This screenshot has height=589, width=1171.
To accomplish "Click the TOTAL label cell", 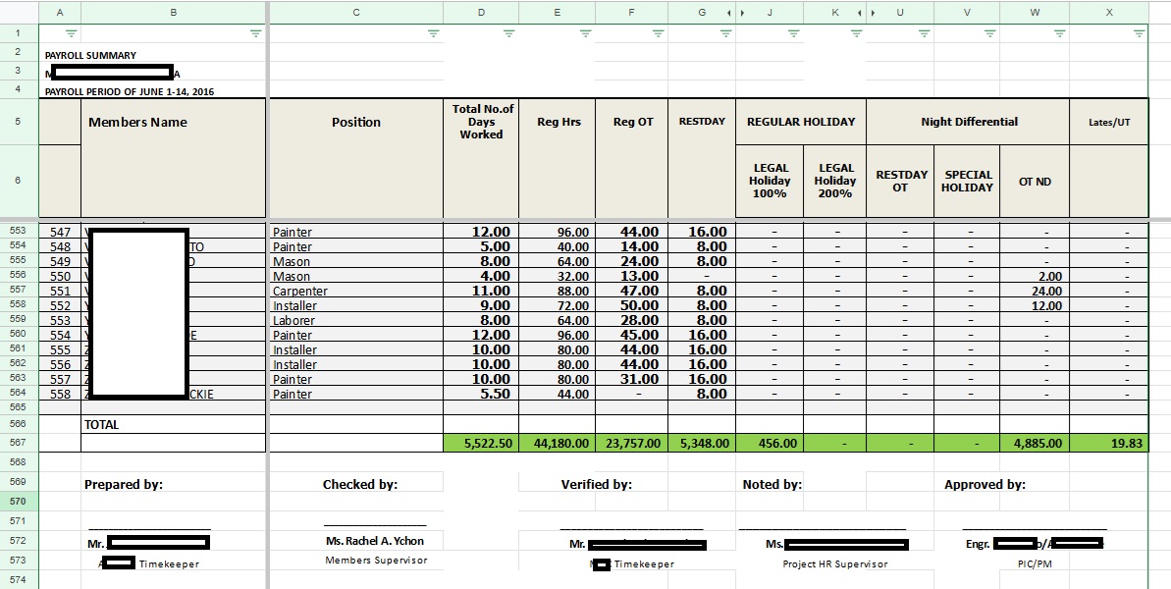I will tap(174, 424).
